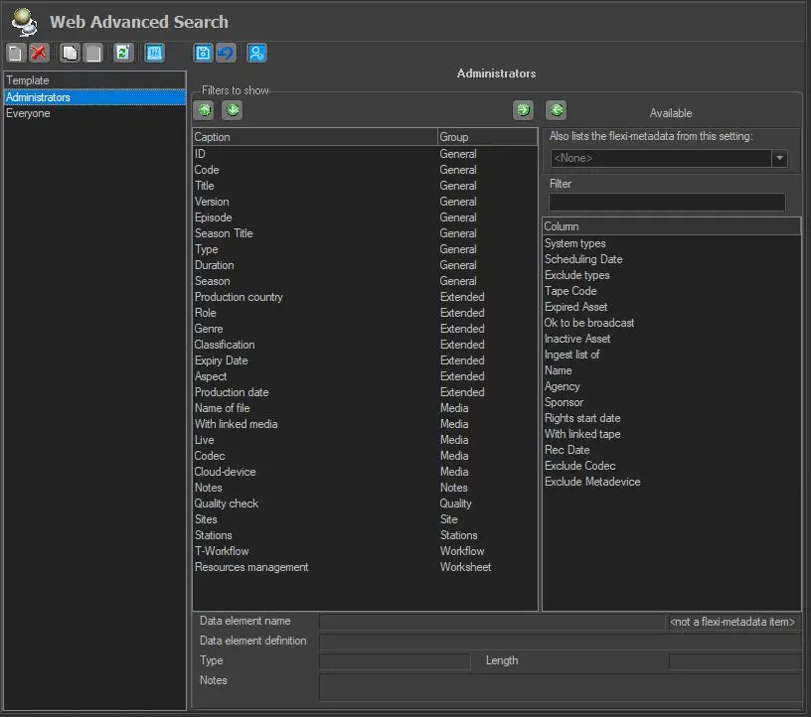
Task: Click the user permissions icon
Action: 256,54
